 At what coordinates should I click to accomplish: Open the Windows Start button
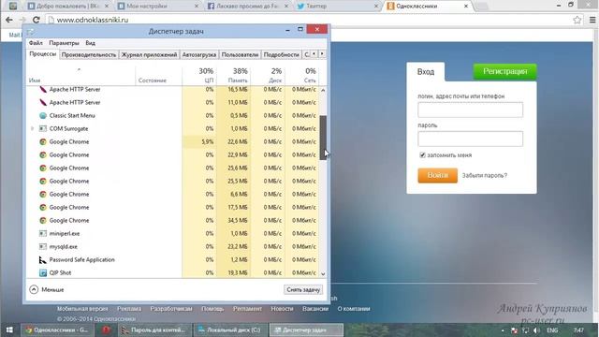coord(9,330)
